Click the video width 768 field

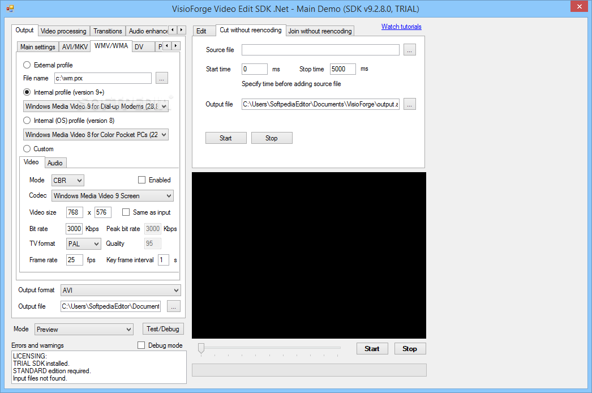pyautogui.click(x=74, y=212)
